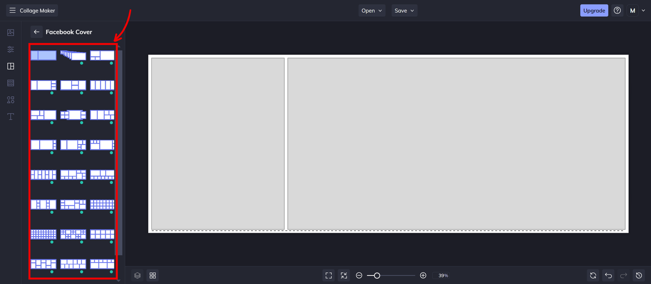Click the circular arrows reset icon

click(x=593, y=275)
